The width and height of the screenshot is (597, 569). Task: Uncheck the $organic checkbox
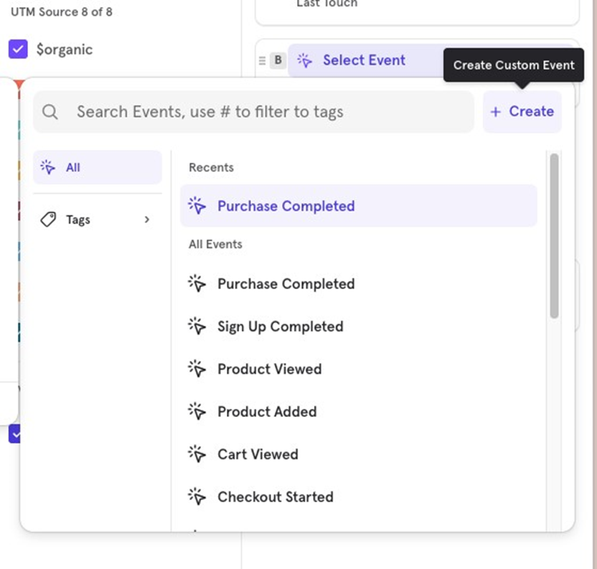tap(18, 50)
